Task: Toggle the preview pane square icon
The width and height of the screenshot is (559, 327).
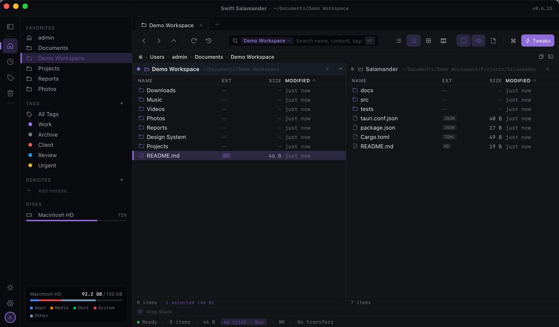Action: tap(463, 40)
